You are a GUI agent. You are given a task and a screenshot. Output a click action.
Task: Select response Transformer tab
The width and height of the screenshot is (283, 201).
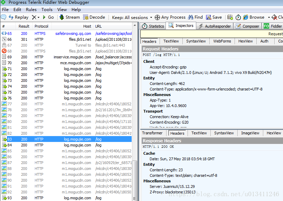pos(152,133)
